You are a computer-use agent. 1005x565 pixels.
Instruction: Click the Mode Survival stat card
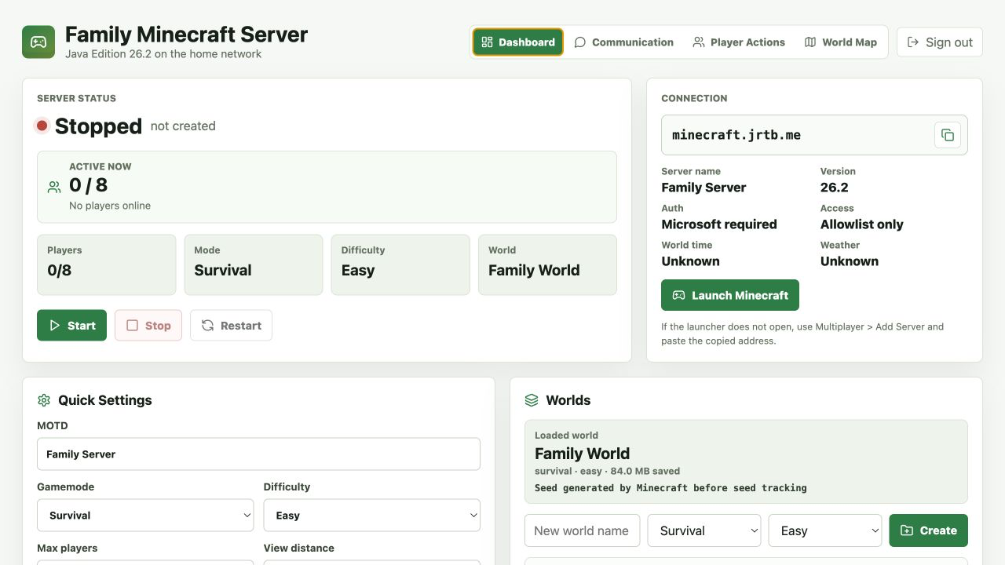tap(254, 264)
